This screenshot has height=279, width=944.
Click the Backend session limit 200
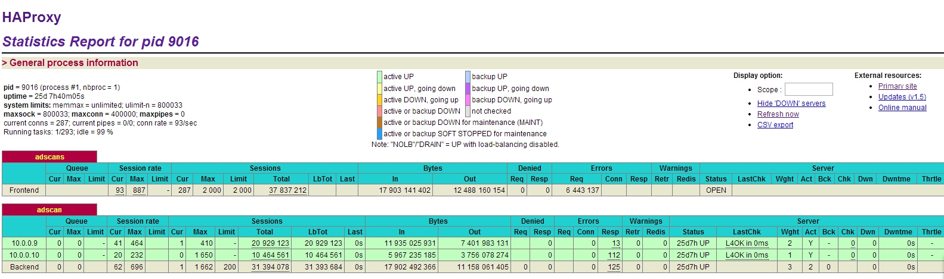tap(230, 267)
